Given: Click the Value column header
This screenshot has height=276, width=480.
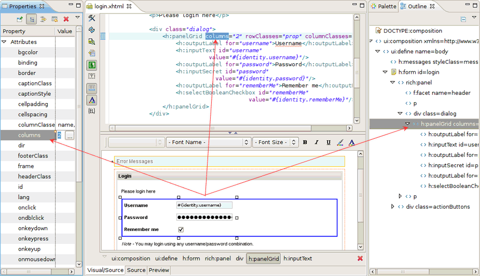Looking at the screenshot, I should click(x=64, y=31).
